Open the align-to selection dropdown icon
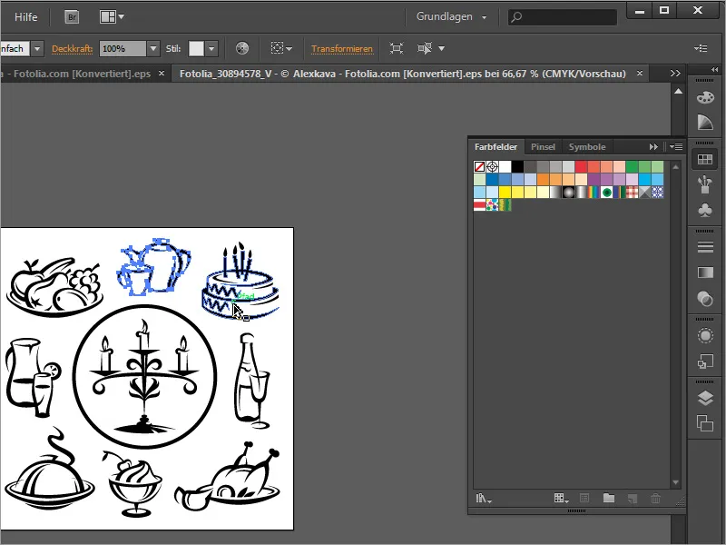The width and height of the screenshot is (726, 545). coord(281,48)
